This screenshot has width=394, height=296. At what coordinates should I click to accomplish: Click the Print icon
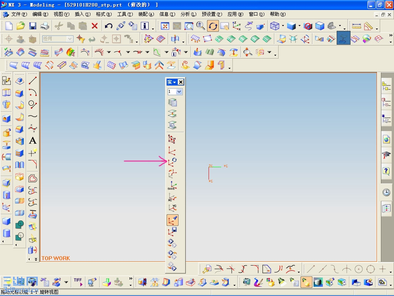[45, 26]
